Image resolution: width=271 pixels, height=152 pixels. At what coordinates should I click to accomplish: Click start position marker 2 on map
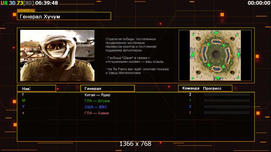click(232, 39)
